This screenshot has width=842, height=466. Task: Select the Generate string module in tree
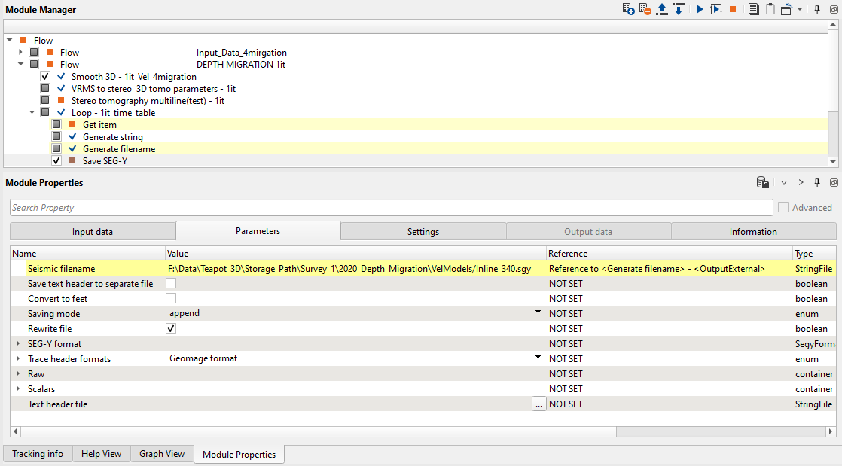click(112, 137)
